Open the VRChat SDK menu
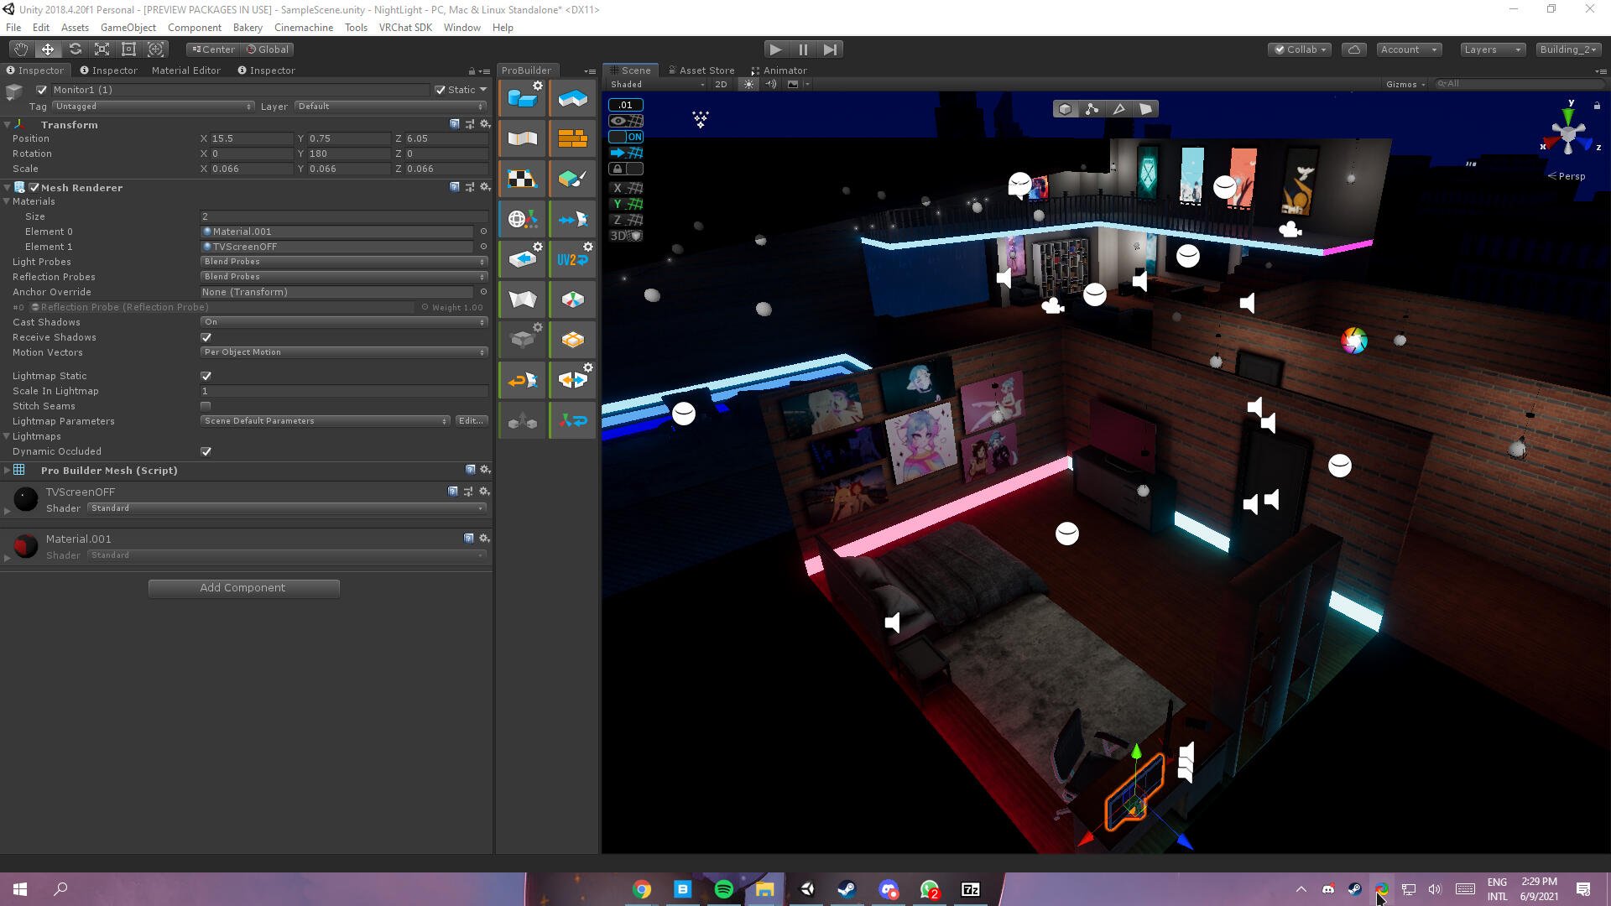1611x906 pixels. pos(405,28)
